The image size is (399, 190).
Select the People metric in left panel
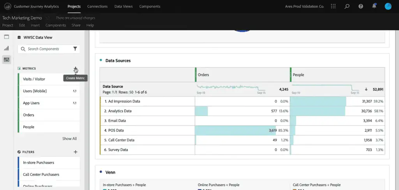coord(49,127)
